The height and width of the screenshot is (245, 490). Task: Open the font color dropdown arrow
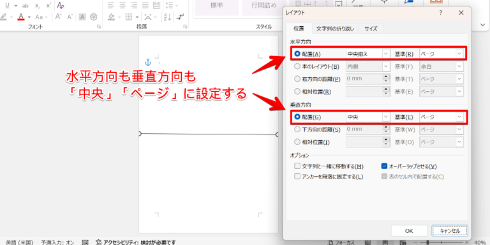coord(29,17)
